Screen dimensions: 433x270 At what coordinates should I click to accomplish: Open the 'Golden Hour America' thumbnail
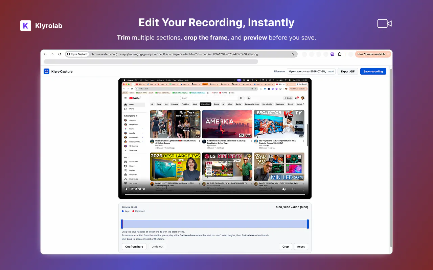point(227,124)
